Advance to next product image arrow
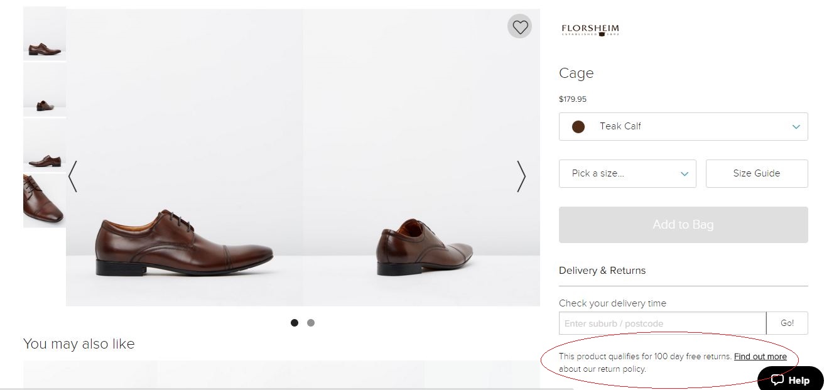 (521, 176)
